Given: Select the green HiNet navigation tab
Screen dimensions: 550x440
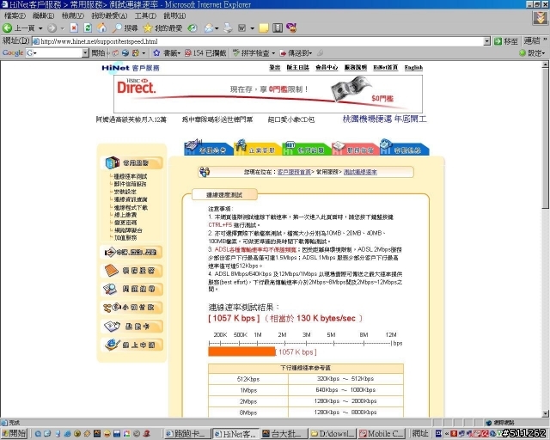Looking at the screenshot, I should click(x=306, y=149).
